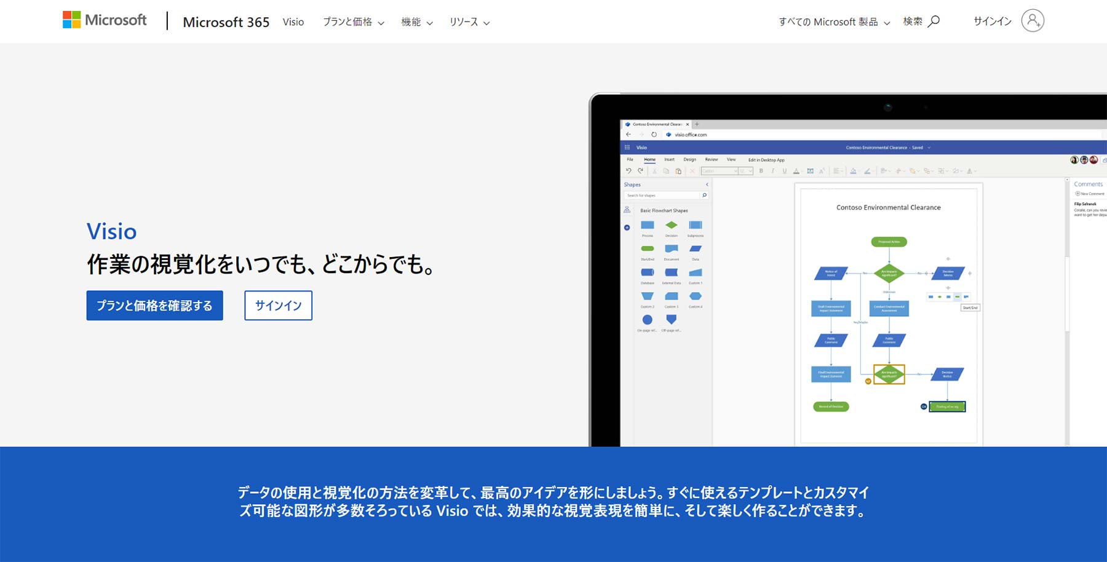1107x562 pixels.
Task: Switch to the View ribbon tab
Action: coord(731,160)
